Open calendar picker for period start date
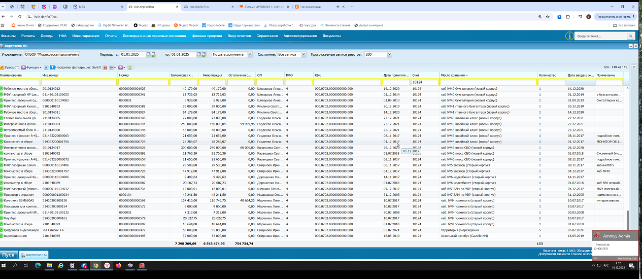 click(148, 54)
